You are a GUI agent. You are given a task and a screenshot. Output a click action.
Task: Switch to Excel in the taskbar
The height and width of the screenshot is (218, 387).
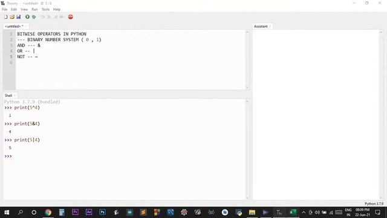click(293, 213)
